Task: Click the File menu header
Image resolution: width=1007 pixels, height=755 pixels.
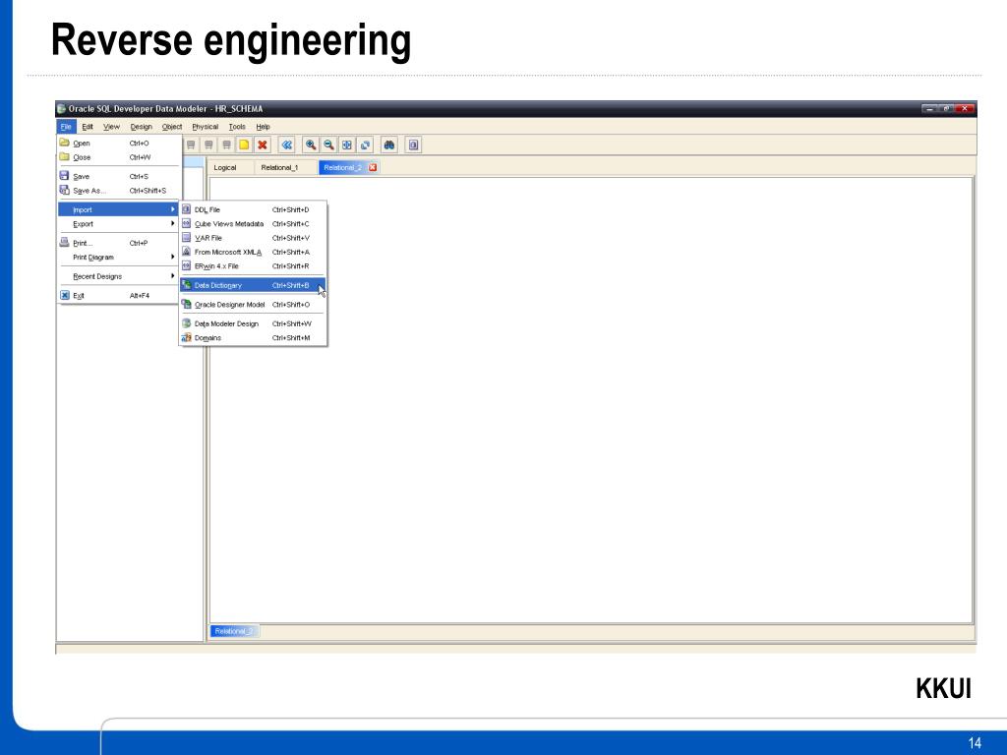Action: (66, 127)
